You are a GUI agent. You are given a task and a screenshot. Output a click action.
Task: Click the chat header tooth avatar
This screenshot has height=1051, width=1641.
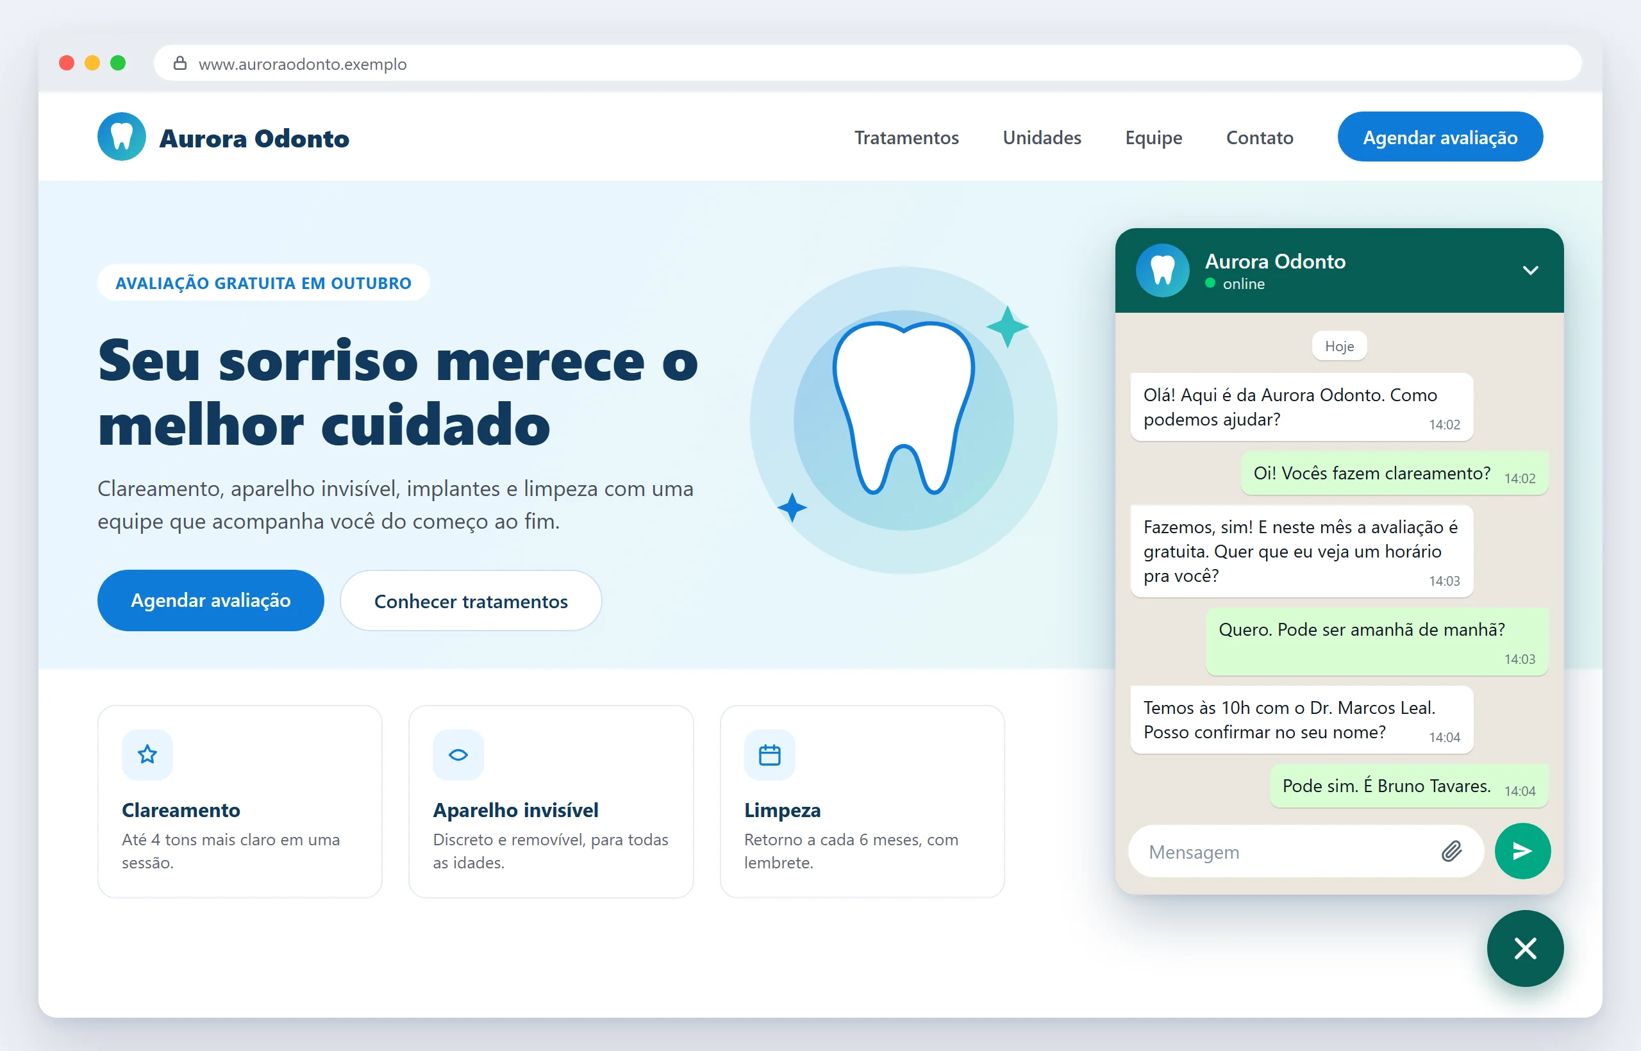tap(1163, 270)
